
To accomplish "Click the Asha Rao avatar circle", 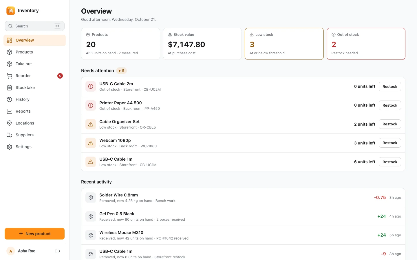I will tap(11, 251).
